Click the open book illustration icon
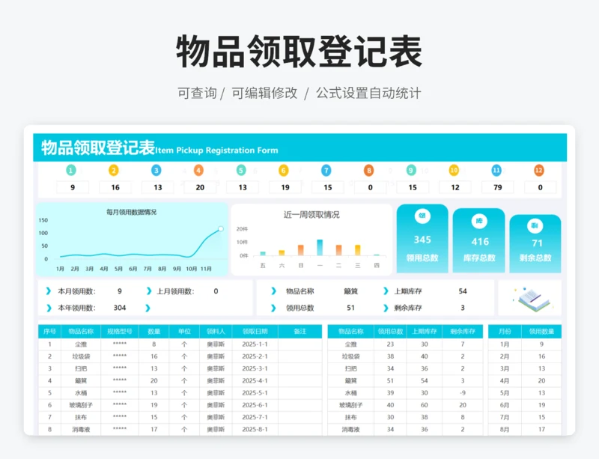 [533, 299]
